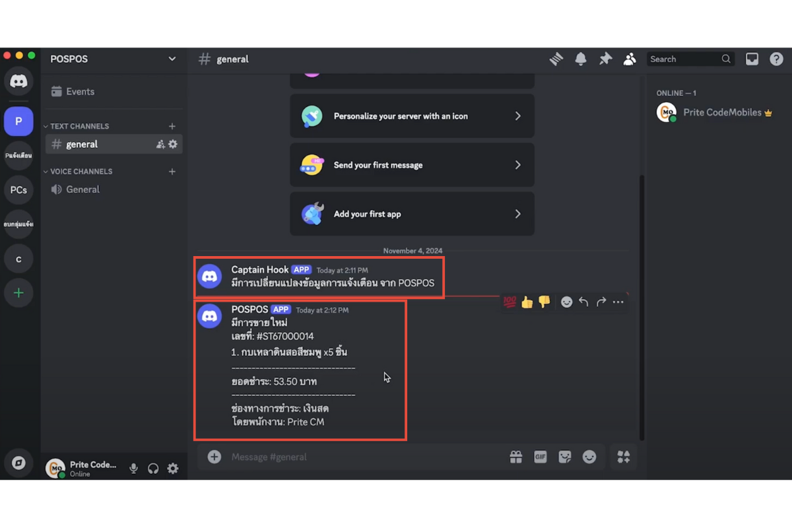This screenshot has height=528, width=792.
Task: Collapse the VOICE CHANNELS category
Action: click(81, 172)
